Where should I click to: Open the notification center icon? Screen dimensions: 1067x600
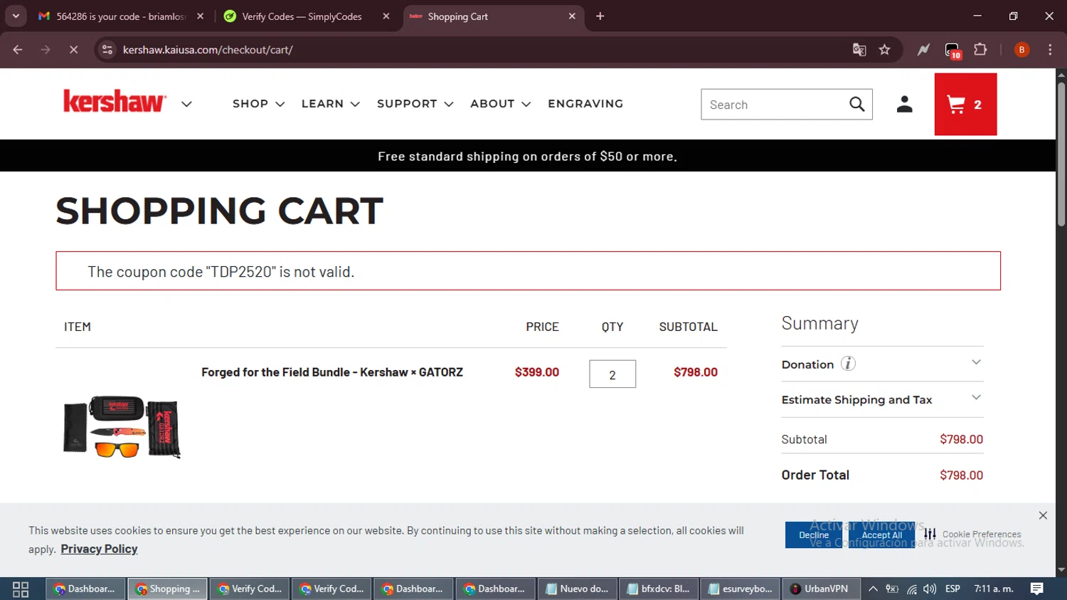pos(1037,589)
